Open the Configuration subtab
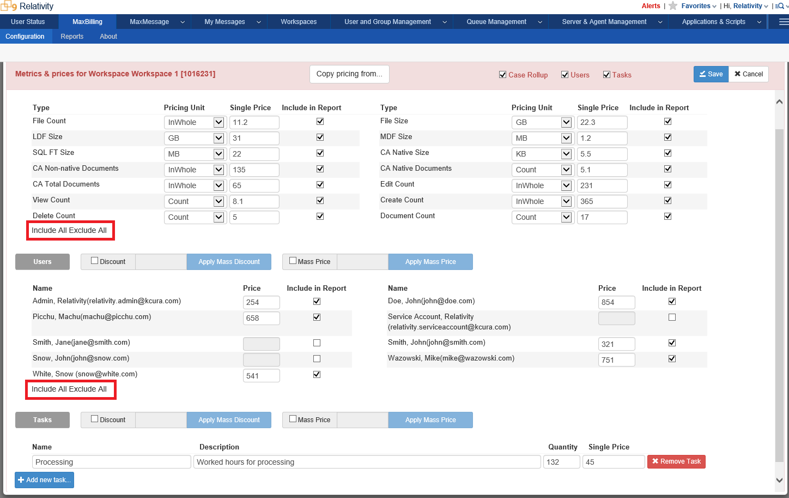The width and height of the screenshot is (789, 498). (25, 37)
